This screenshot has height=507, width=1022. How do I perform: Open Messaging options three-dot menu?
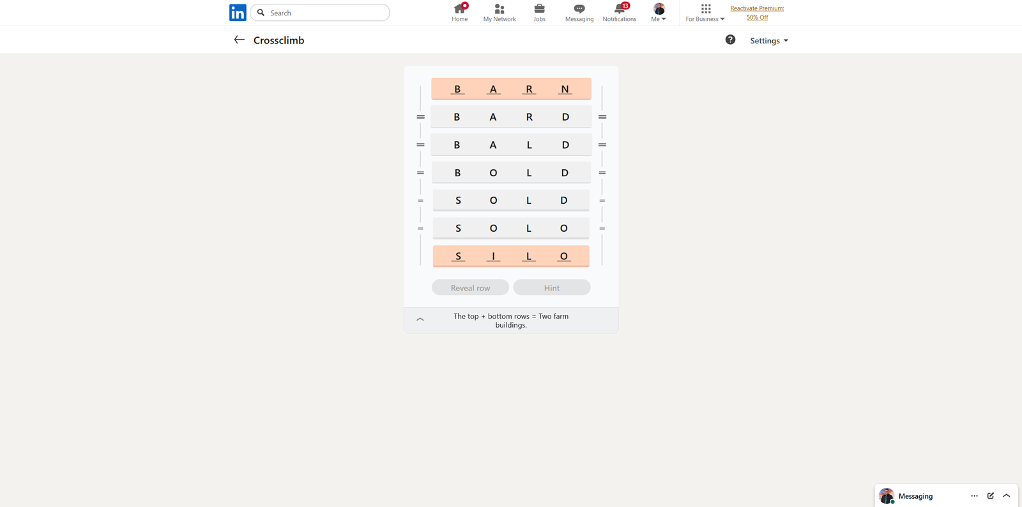click(974, 496)
